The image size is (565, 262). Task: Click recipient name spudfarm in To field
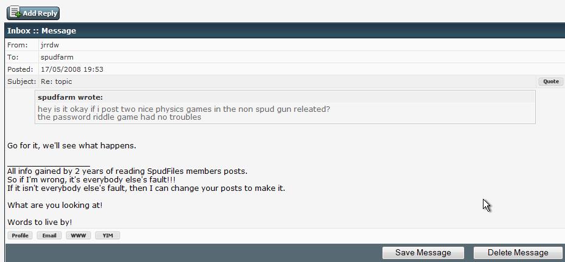coord(57,57)
